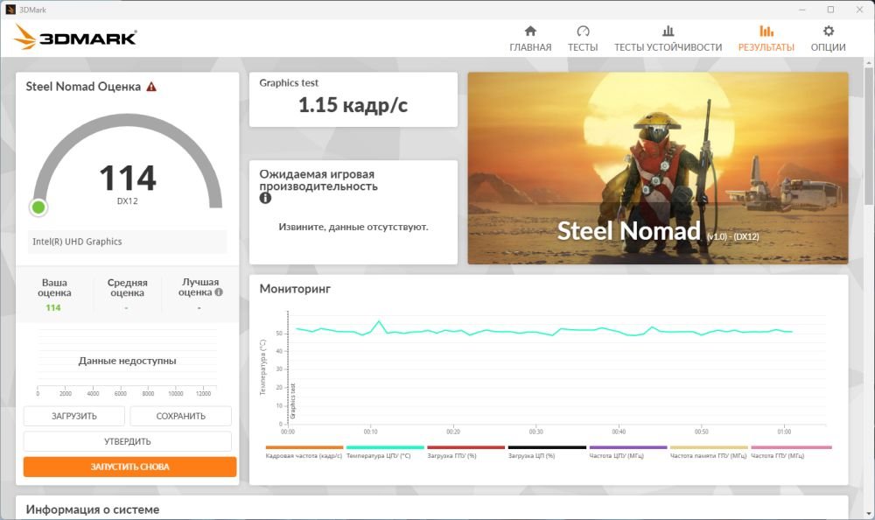Click the 3DMark logo
Viewport: 875px width, 520px height.
(74, 38)
